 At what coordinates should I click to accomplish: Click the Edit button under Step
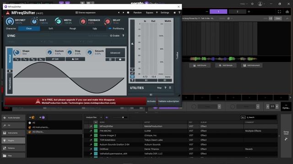75,59
